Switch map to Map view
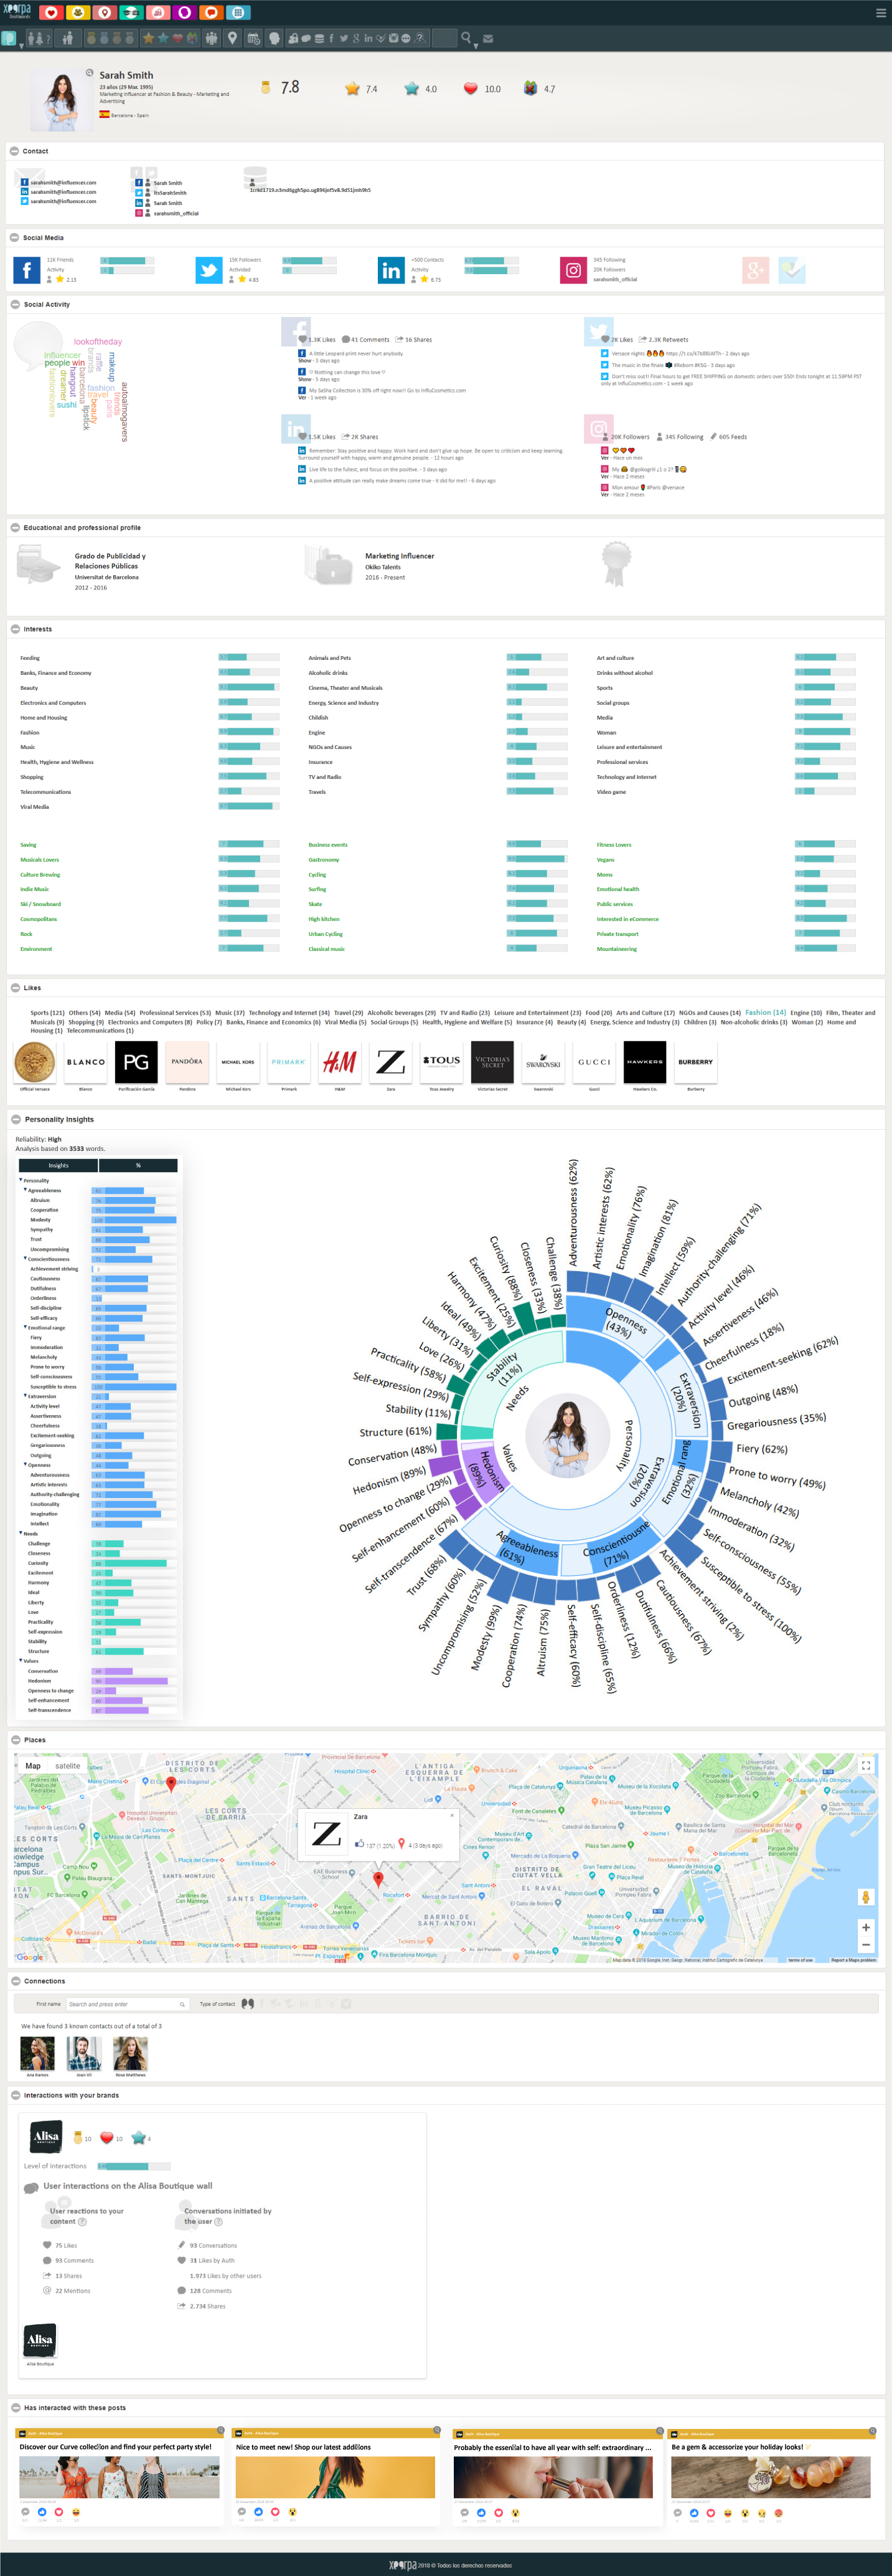Viewport: 892px width, 2576px height. (33, 1766)
